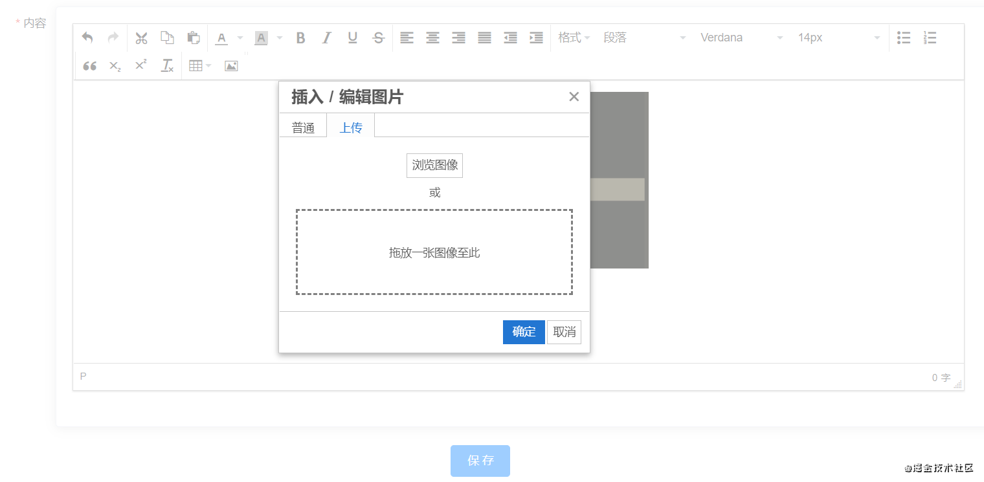Apply text color with the A icon
The width and height of the screenshot is (984, 482).
[221, 38]
